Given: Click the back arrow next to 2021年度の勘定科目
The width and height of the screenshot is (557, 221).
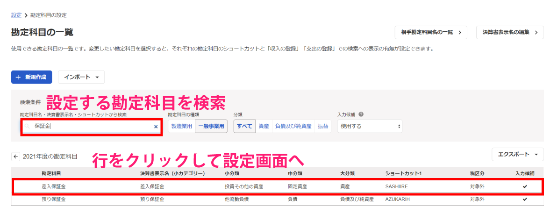Looking at the screenshot, I should coord(15,157).
